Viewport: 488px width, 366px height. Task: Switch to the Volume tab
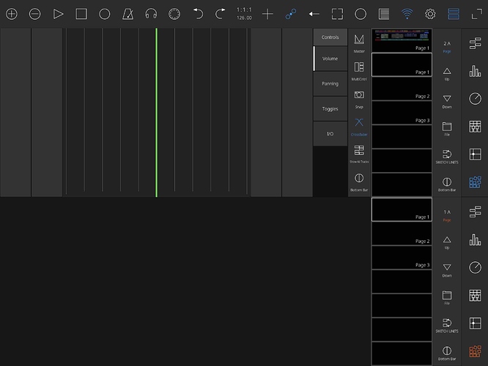pos(330,59)
